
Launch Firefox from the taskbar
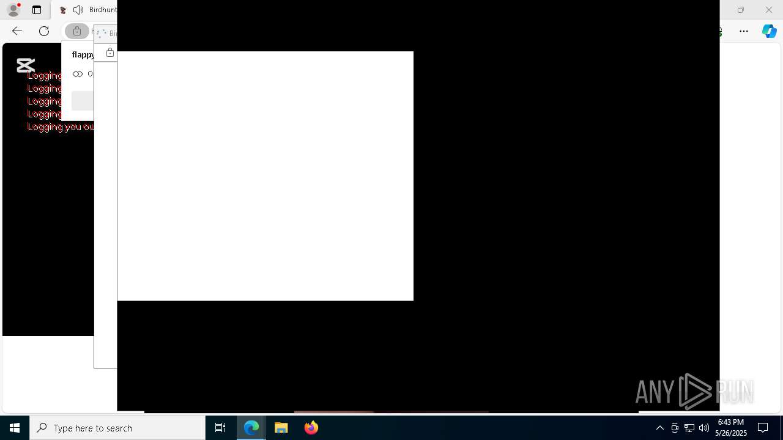coord(311,428)
